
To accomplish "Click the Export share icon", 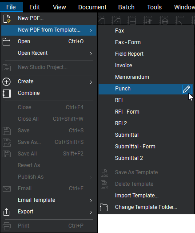I will (7, 212).
